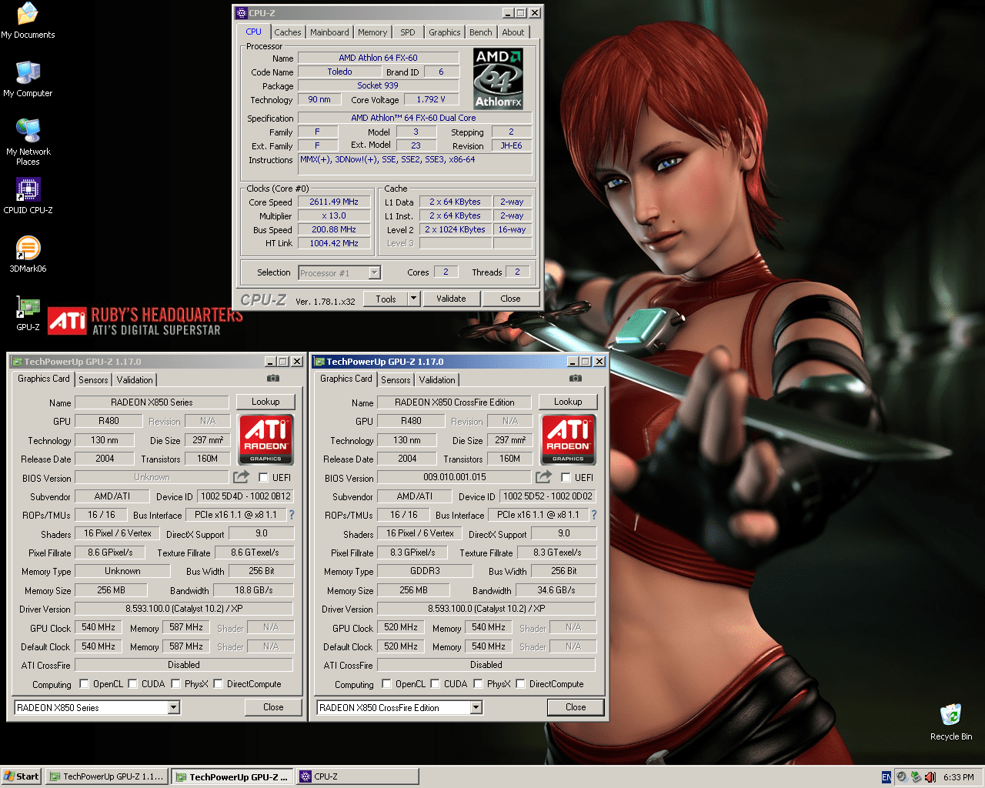
Task: Click the EN language indicator in system tray
Action: pos(886,777)
